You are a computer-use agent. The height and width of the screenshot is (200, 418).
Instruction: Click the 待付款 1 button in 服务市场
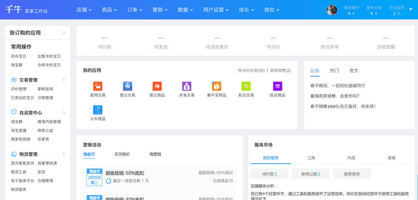click(x=270, y=174)
